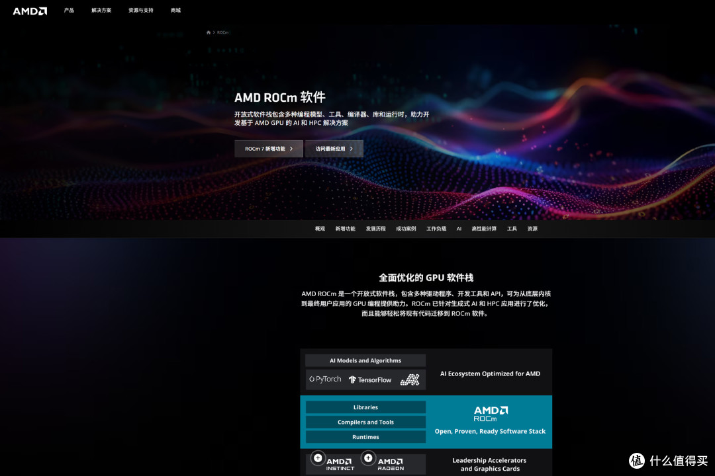Screen dimensions: 715x476
Task: Click the 访问最新应用 button
Action: coord(334,149)
